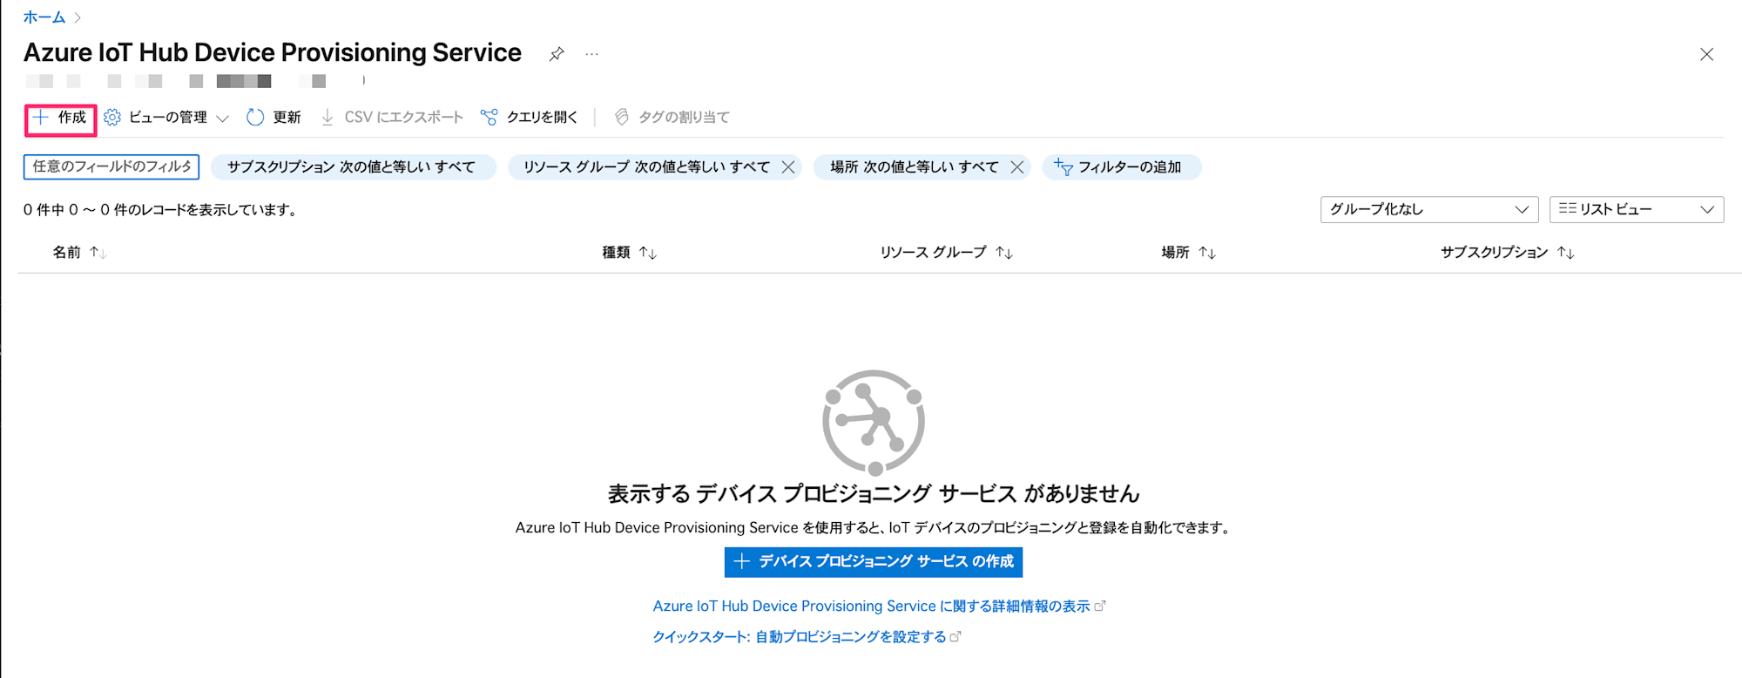Pin the page with the pin icon

pyautogui.click(x=557, y=54)
